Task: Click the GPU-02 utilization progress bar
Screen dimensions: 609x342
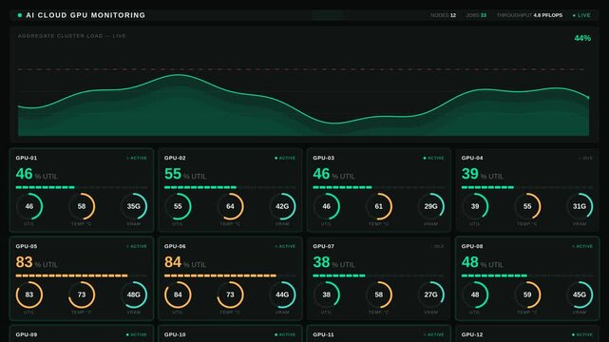Action: coord(230,187)
